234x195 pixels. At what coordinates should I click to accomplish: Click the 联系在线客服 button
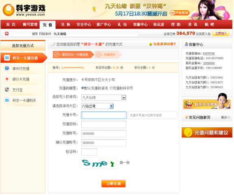click(x=207, y=104)
